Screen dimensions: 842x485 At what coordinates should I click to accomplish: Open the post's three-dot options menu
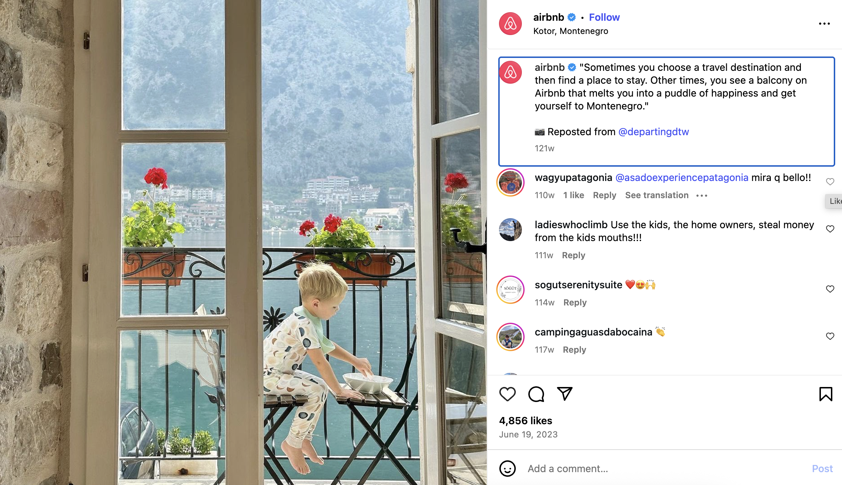[824, 24]
